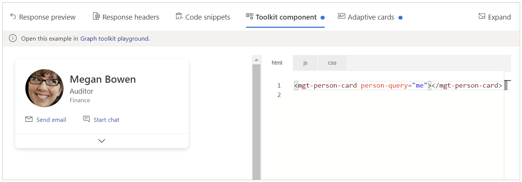Image resolution: width=522 pixels, height=182 pixels.
Task: Switch to the Response preview tab
Action: tap(47, 17)
